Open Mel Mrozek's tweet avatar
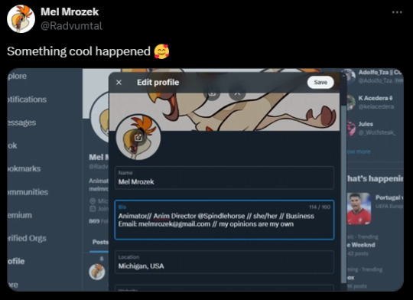This screenshot has width=413, height=300. click(21, 18)
